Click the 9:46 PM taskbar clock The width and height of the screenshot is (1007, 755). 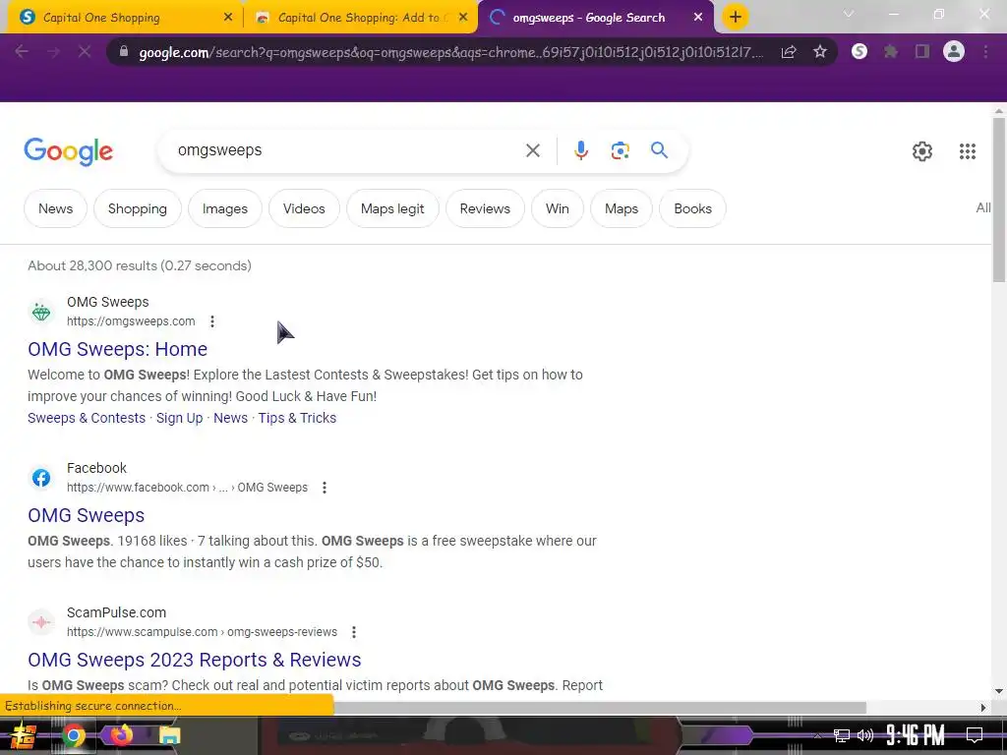pyautogui.click(x=915, y=735)
